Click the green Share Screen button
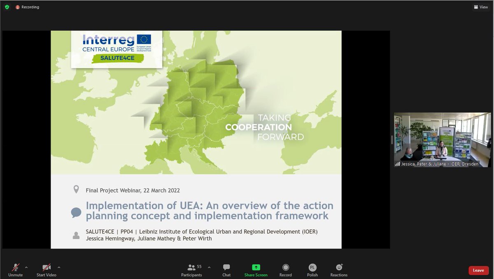Image resolution: width=494 pixels, height=279 pixels. tap(256, 270)
